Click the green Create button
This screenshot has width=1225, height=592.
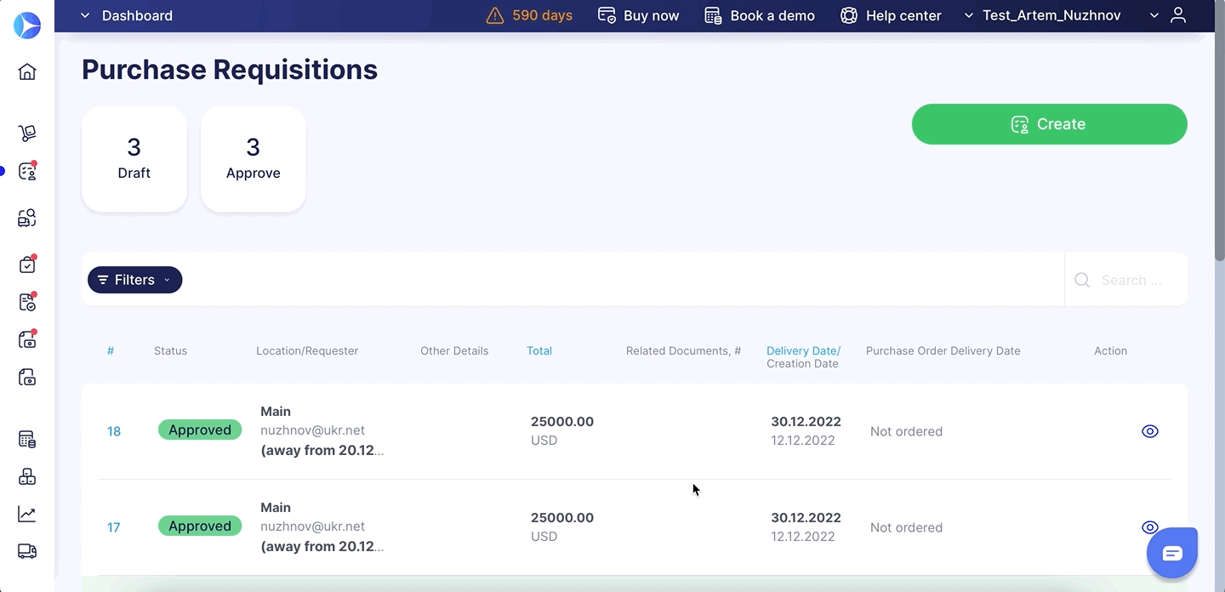click(x=1050, y=124)
